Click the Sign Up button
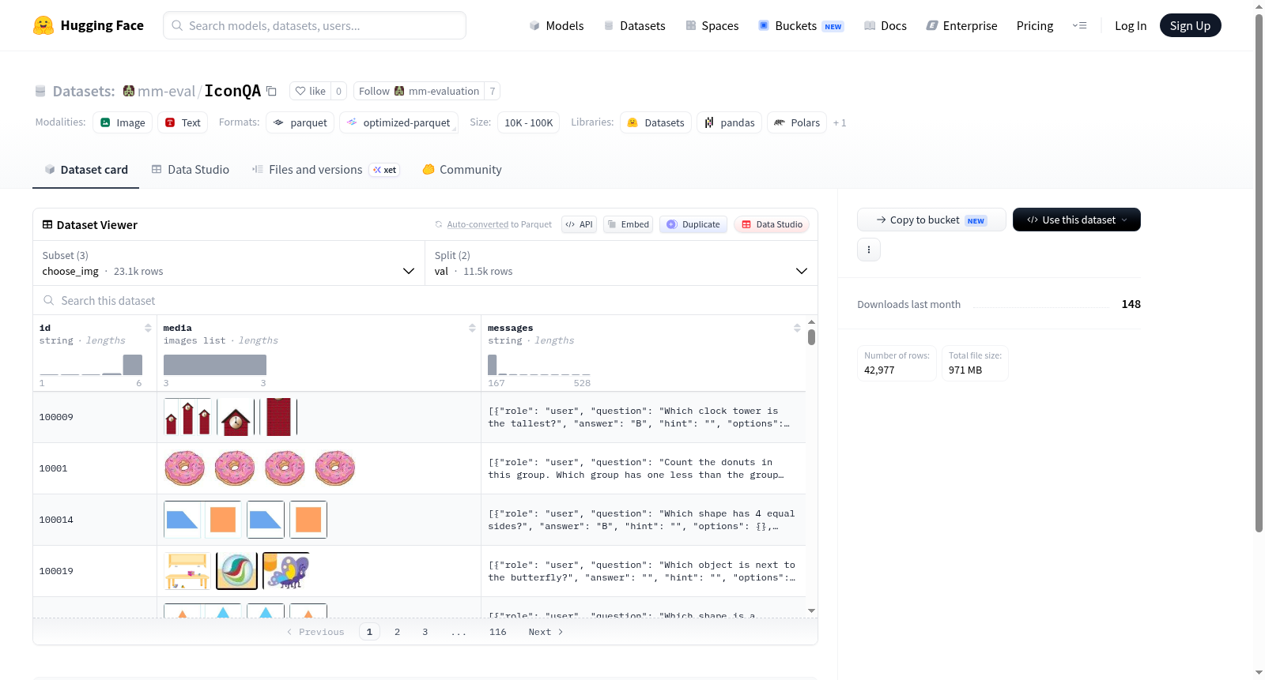1265x680 pixels. point(1190,25)
